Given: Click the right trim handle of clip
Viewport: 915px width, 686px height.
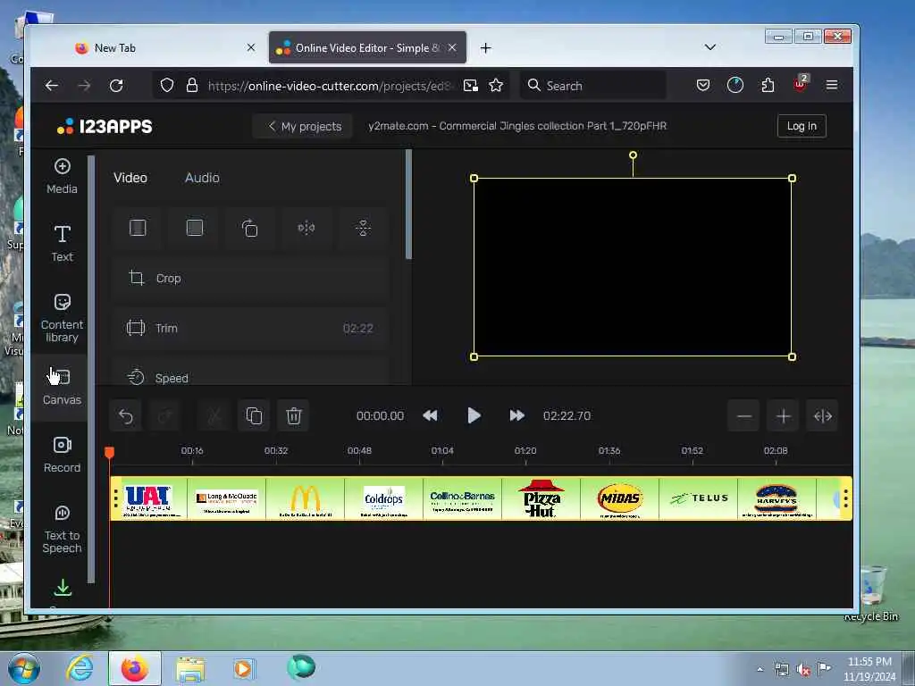Looking at the screenshot, I should (846, 498).
